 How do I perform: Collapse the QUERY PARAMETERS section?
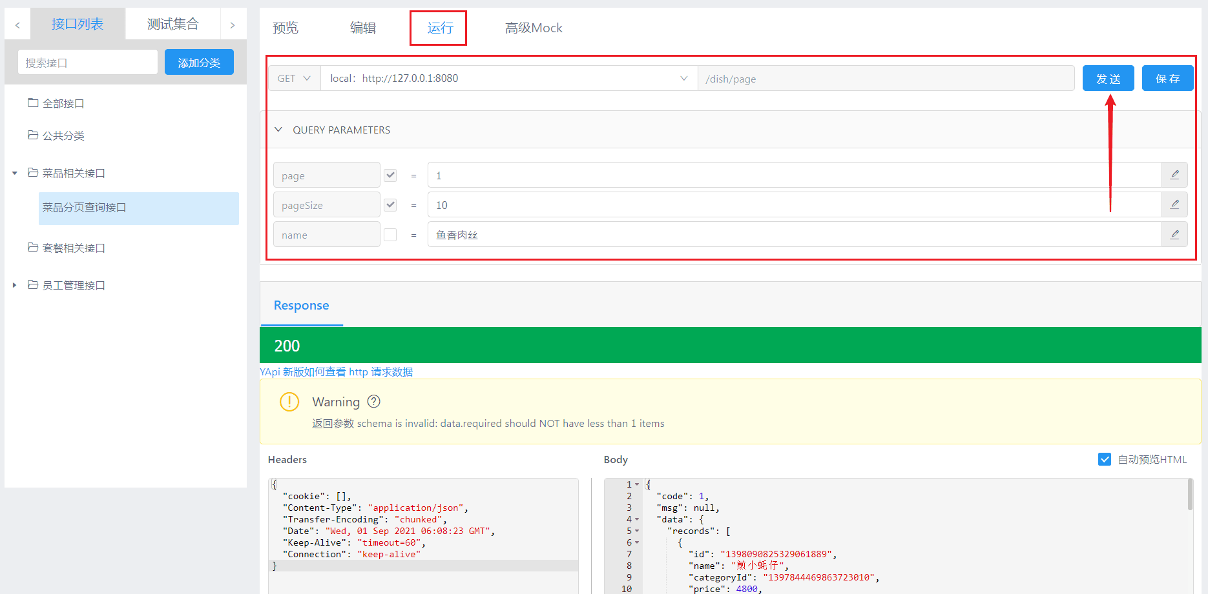[x=278, y=130]
